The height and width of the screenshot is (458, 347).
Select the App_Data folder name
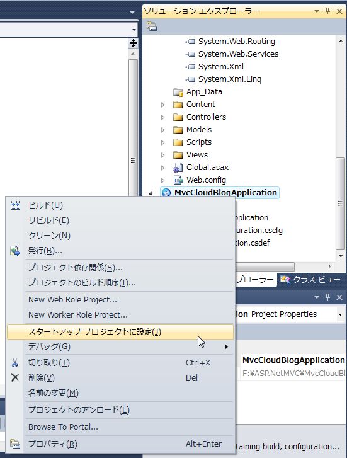point(204,92)
